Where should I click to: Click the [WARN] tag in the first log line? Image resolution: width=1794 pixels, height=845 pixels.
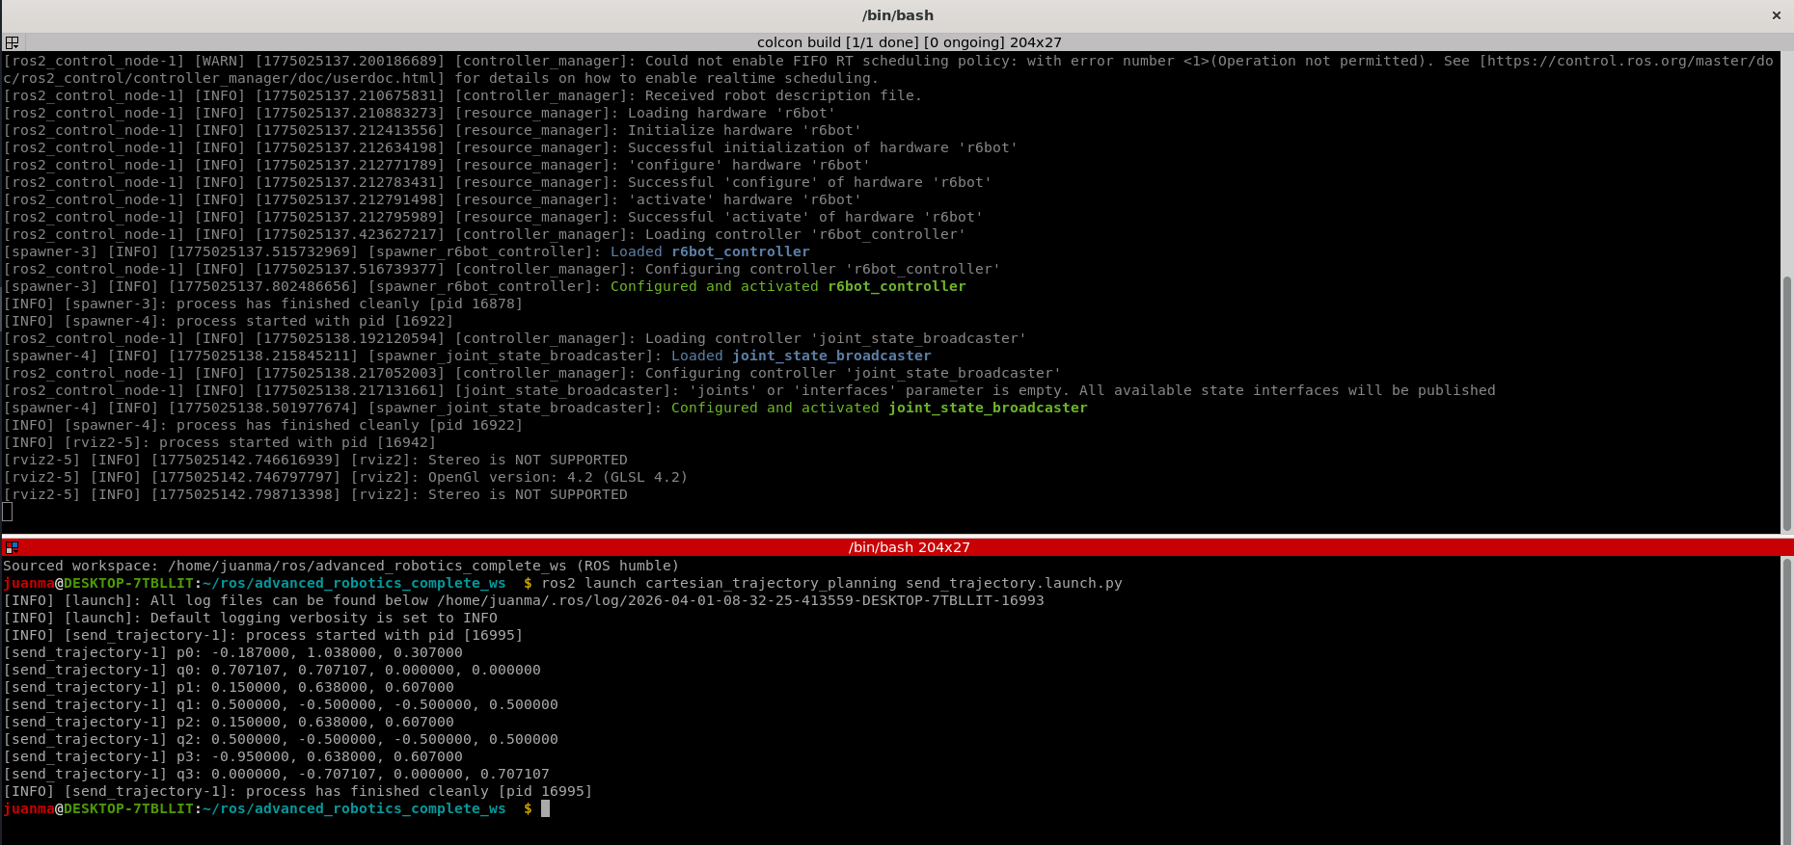tap(220, 61)
